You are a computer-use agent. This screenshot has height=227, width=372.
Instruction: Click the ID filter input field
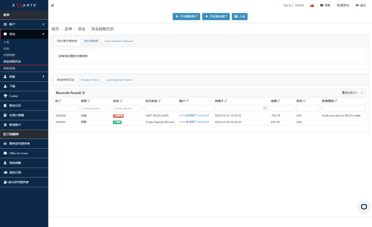click(x=67, y=108)
